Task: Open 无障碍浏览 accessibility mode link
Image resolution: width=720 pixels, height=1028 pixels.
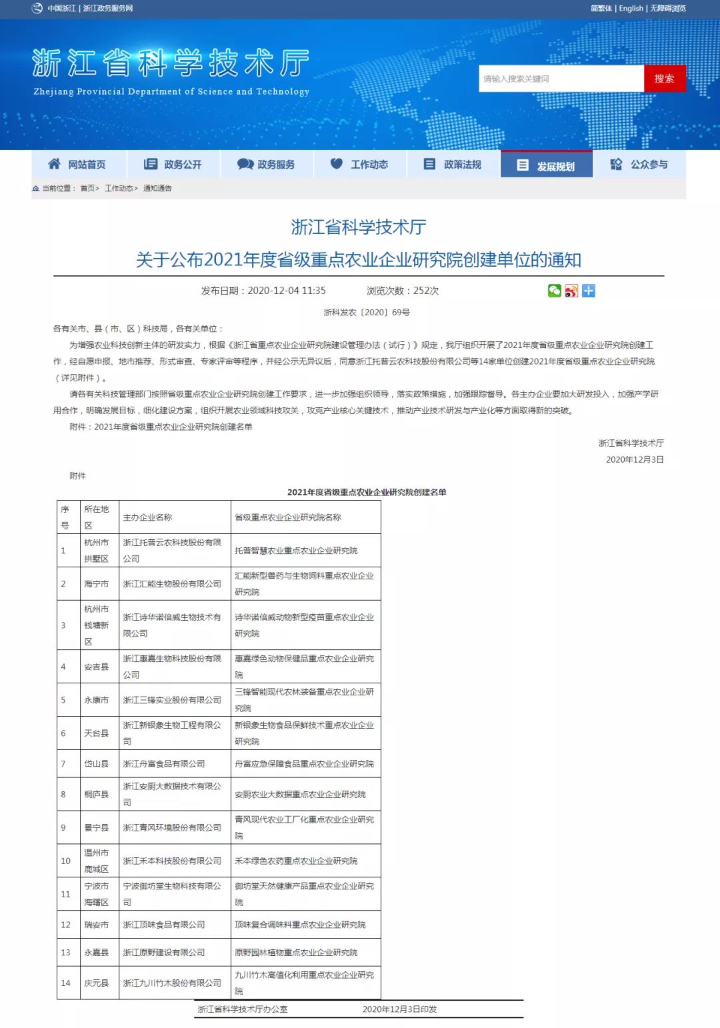Action: coord(668,8)
